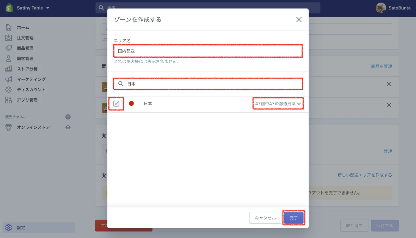Open ディスカウント badge icon
Screen dimensions: 416x238
pyautogui.click(x=8, y=90)
